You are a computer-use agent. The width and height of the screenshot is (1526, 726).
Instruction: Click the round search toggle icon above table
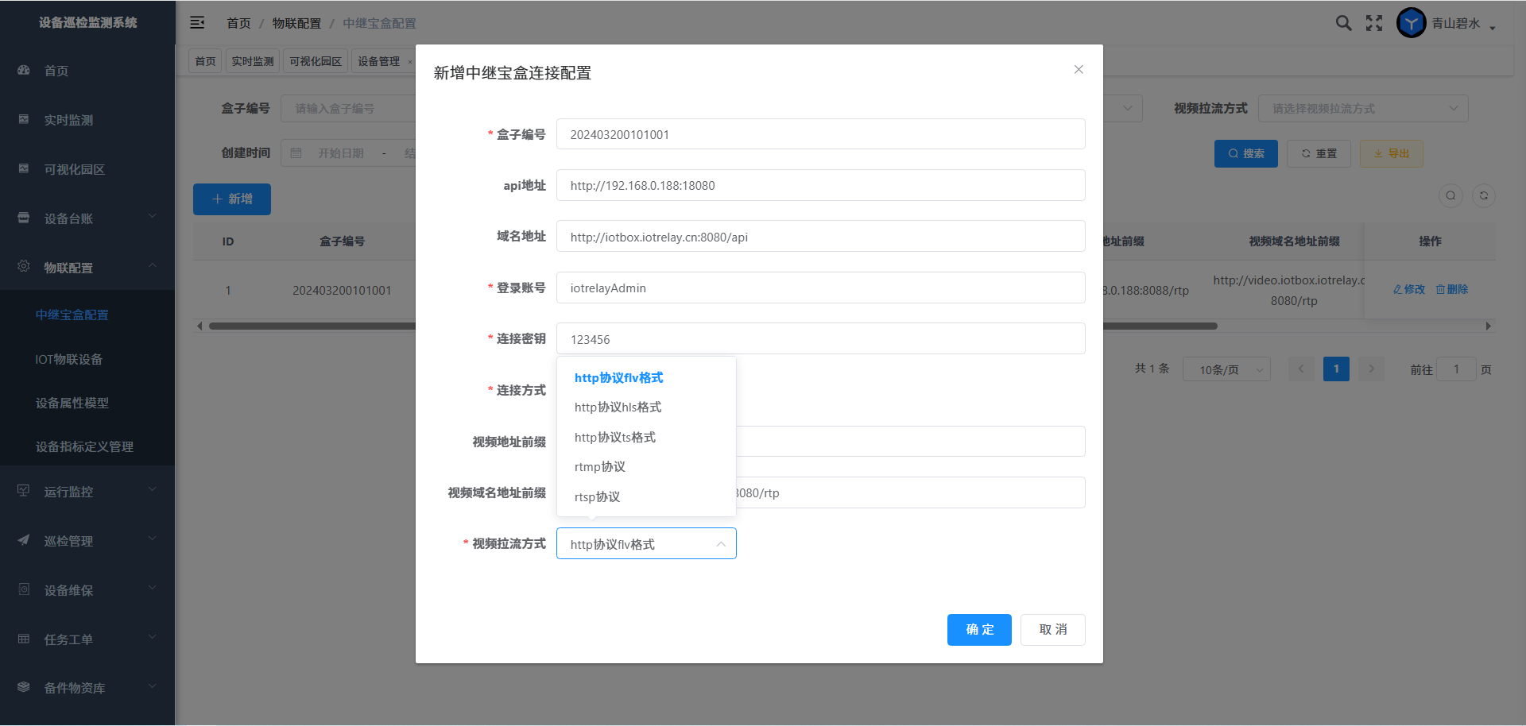click(x=1450, y=195)
